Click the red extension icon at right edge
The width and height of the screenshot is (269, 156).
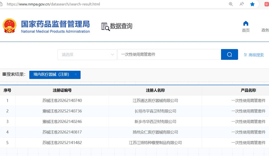click(267, 4)
